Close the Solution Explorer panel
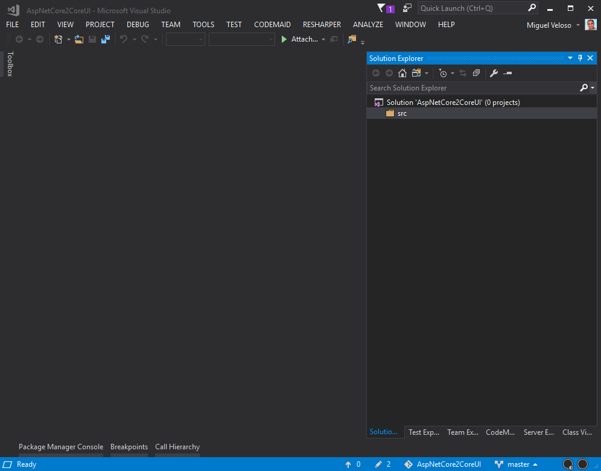Image resolution: width=601 pixels, height=471 pixels. [590, 58]
